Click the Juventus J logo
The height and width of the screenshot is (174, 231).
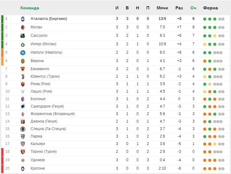click(23, 76)
